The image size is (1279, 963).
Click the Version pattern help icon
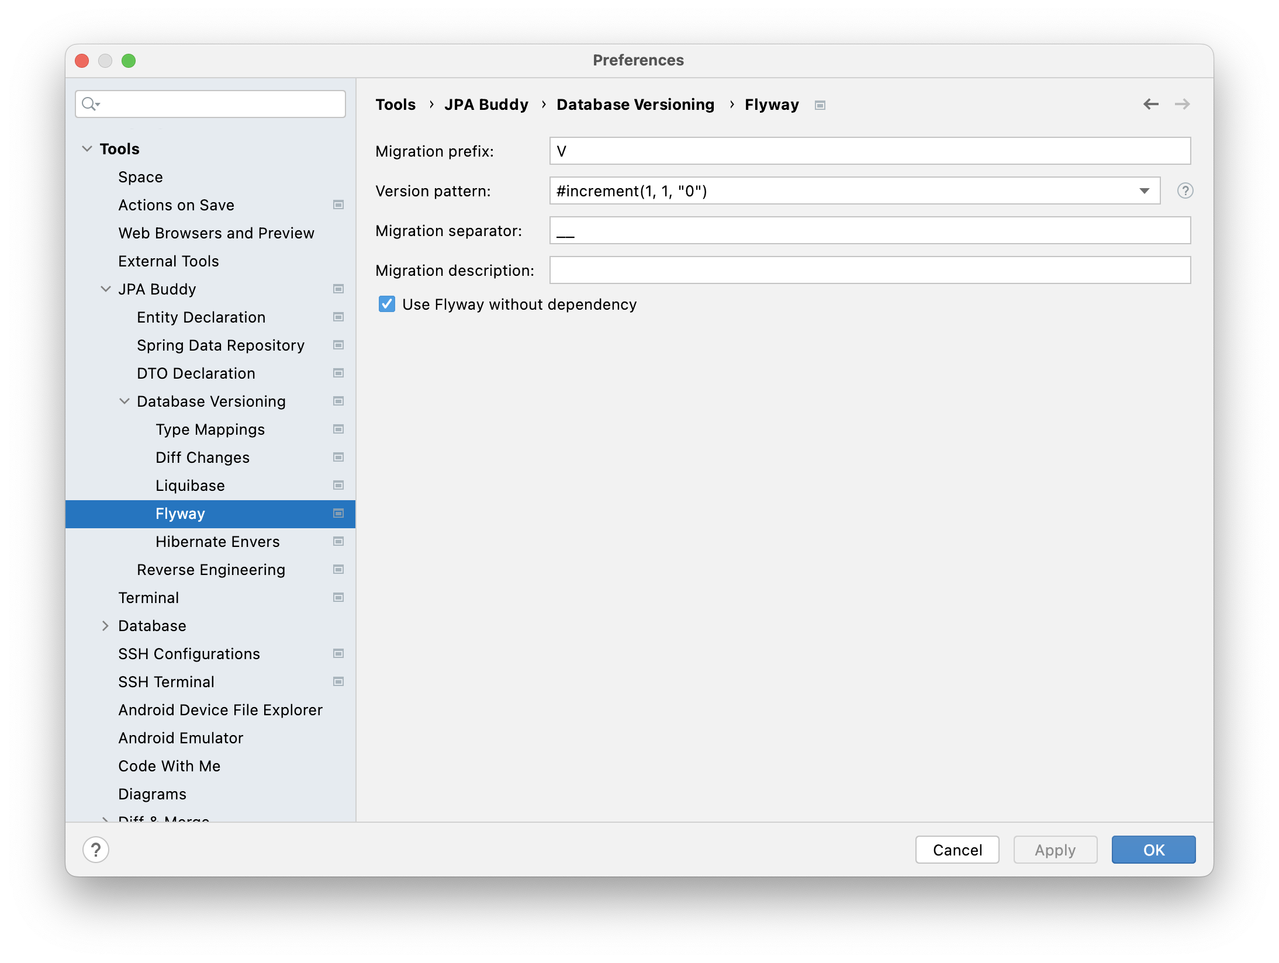point(1185,190)
